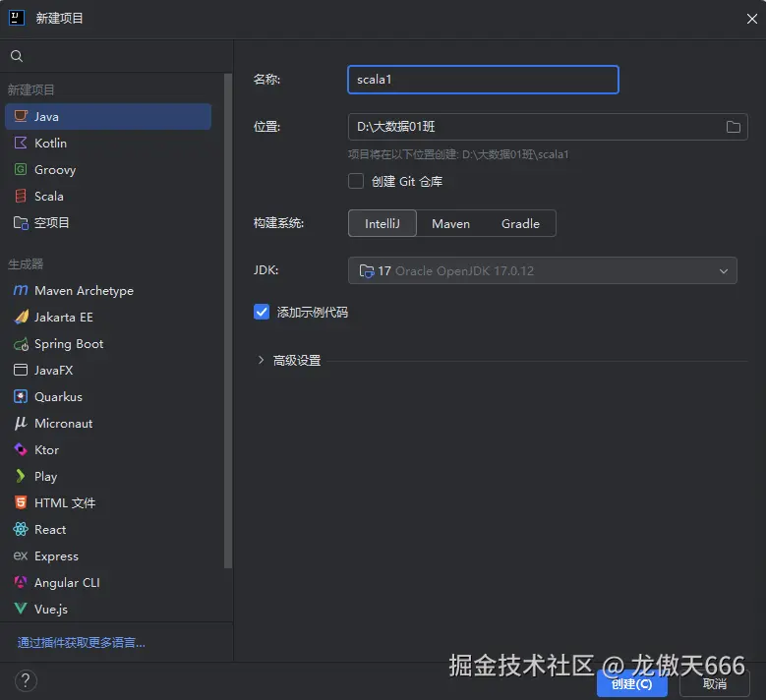766x700 pixels.
Task: Close the 新建项目 dialog
Action: 751,19
